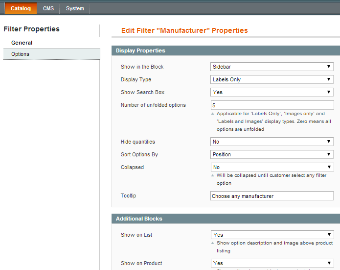Open the Catalog menu
Viewport: 340px width, 270px height.
click(21, 8)
